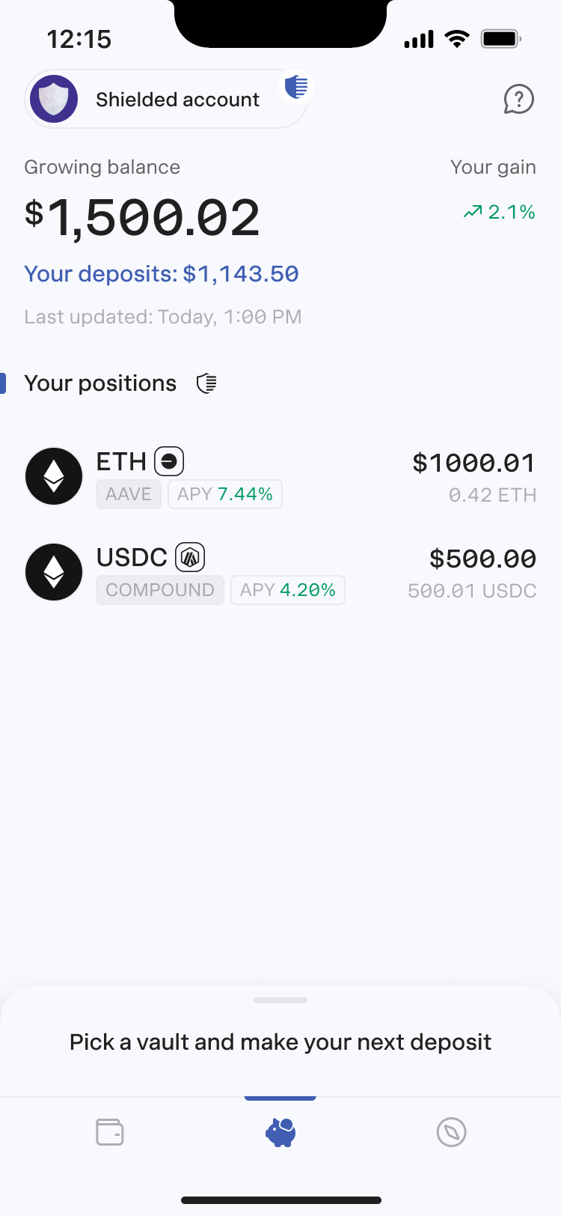
Task: Tap Pick a vault and make your next deposit
Action: 280,1042
